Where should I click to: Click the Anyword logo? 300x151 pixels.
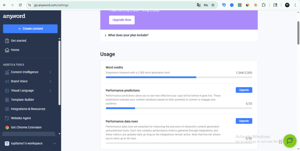click(14, 16)
